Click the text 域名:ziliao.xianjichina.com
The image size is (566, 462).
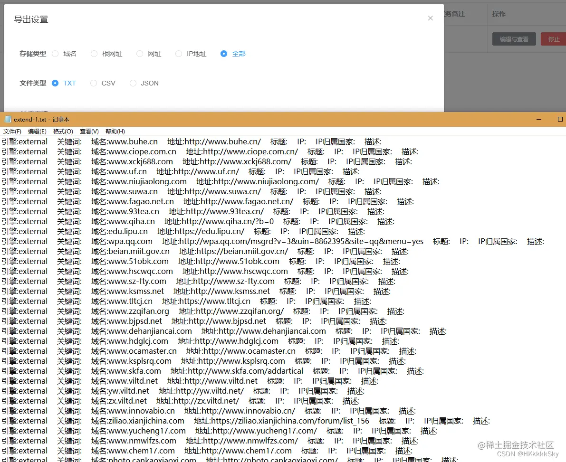tap(138, 421)
